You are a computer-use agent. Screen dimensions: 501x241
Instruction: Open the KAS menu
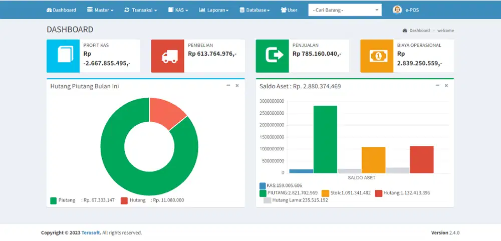click(x=178, y=10)
